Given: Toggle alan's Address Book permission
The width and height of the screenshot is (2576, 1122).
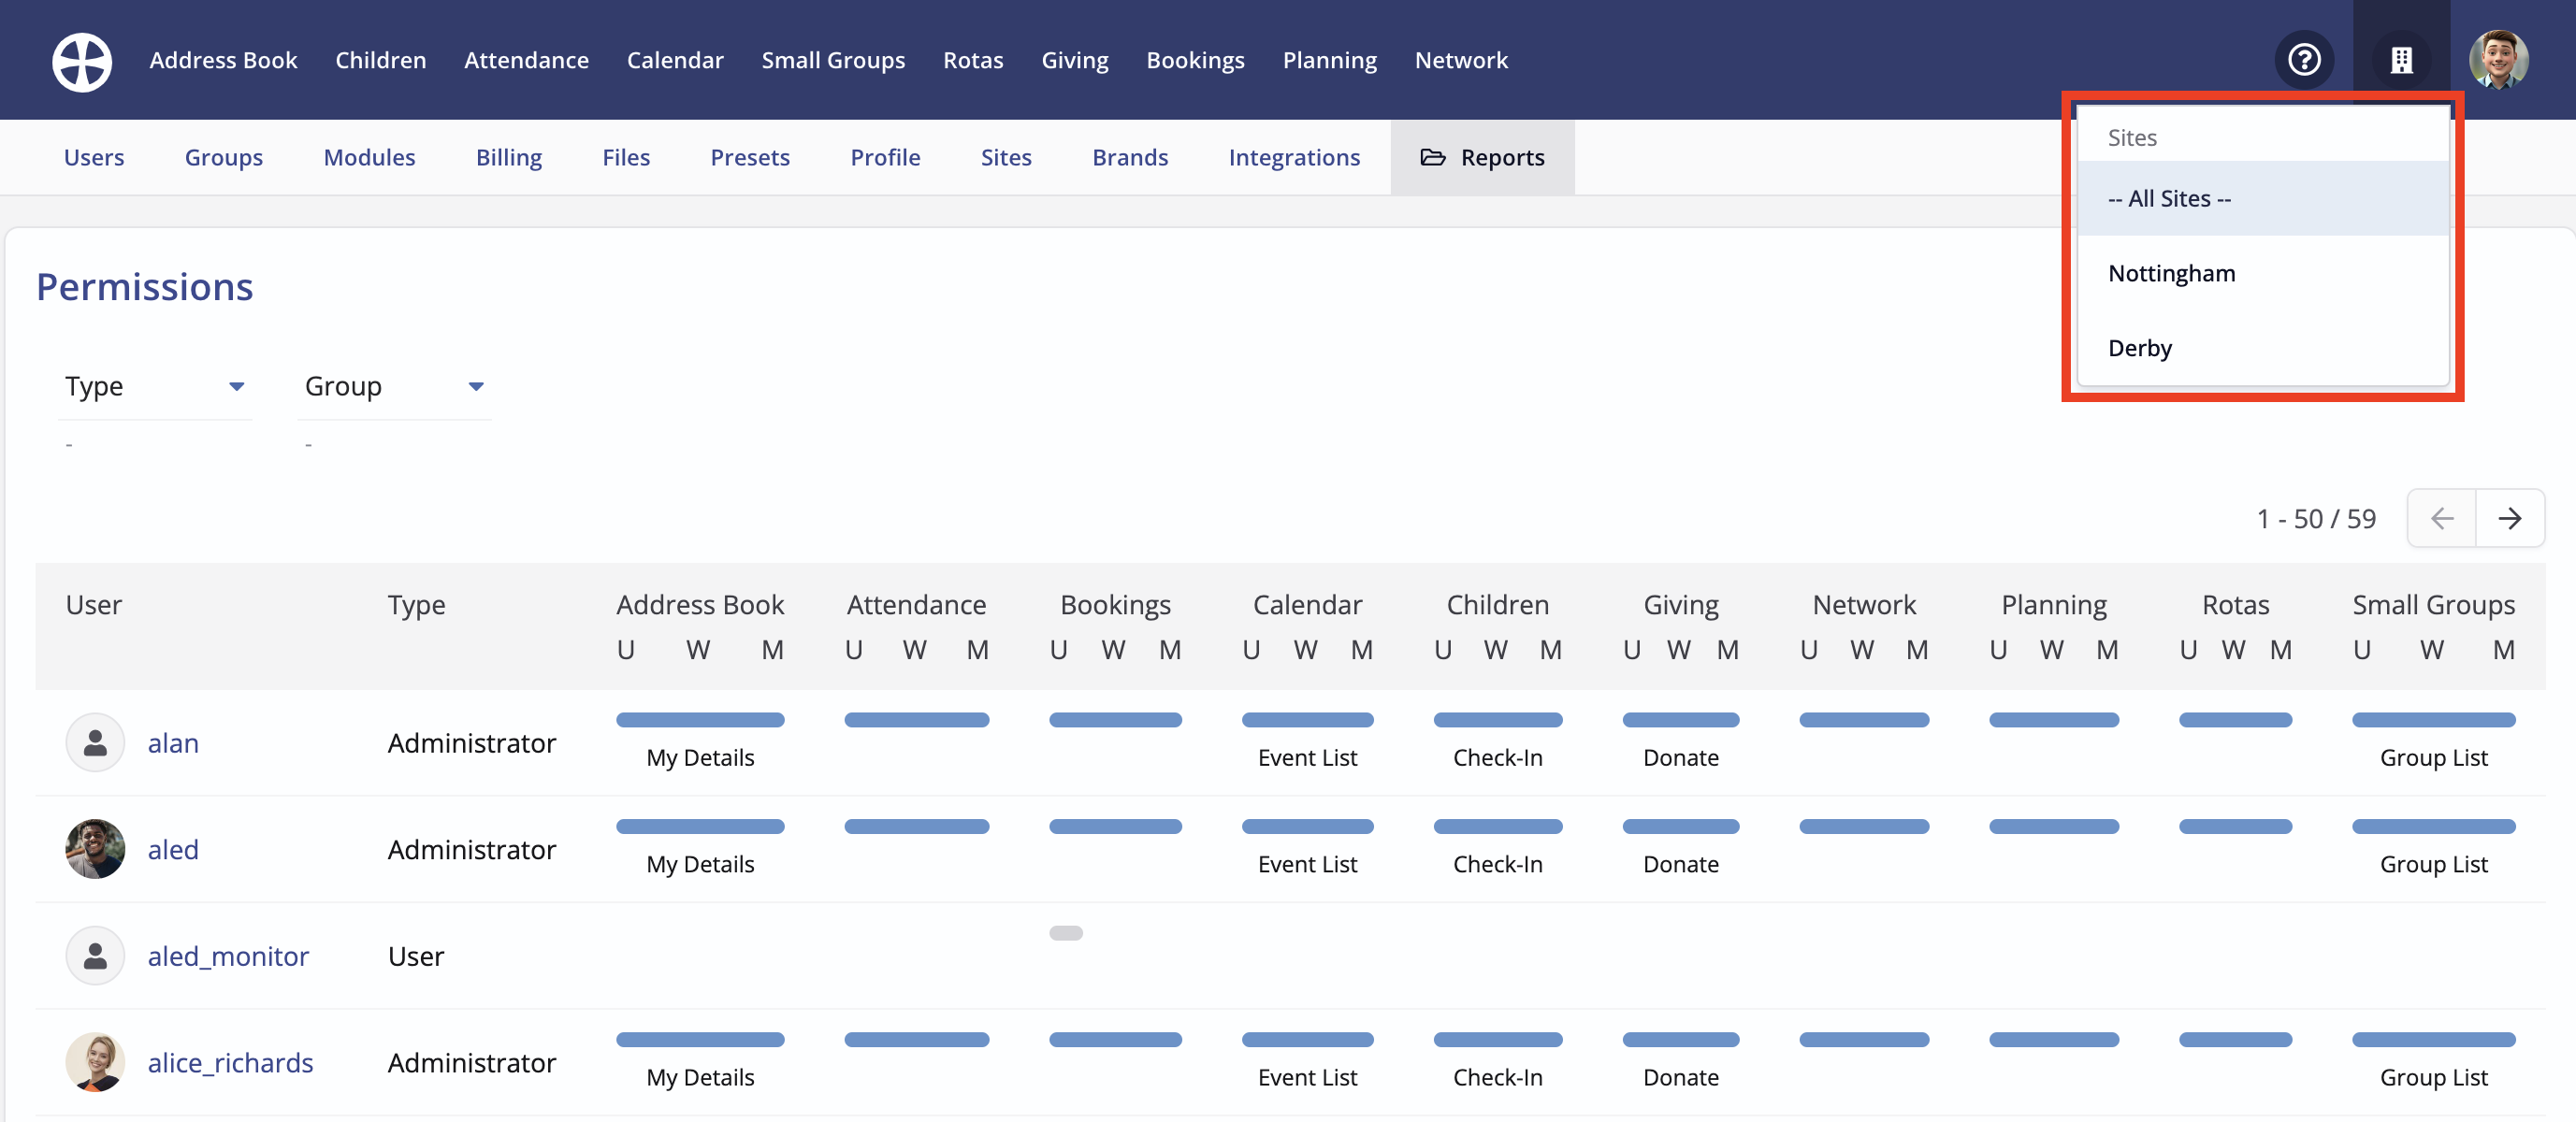Looking at the screenshot, I should (699, 719).
